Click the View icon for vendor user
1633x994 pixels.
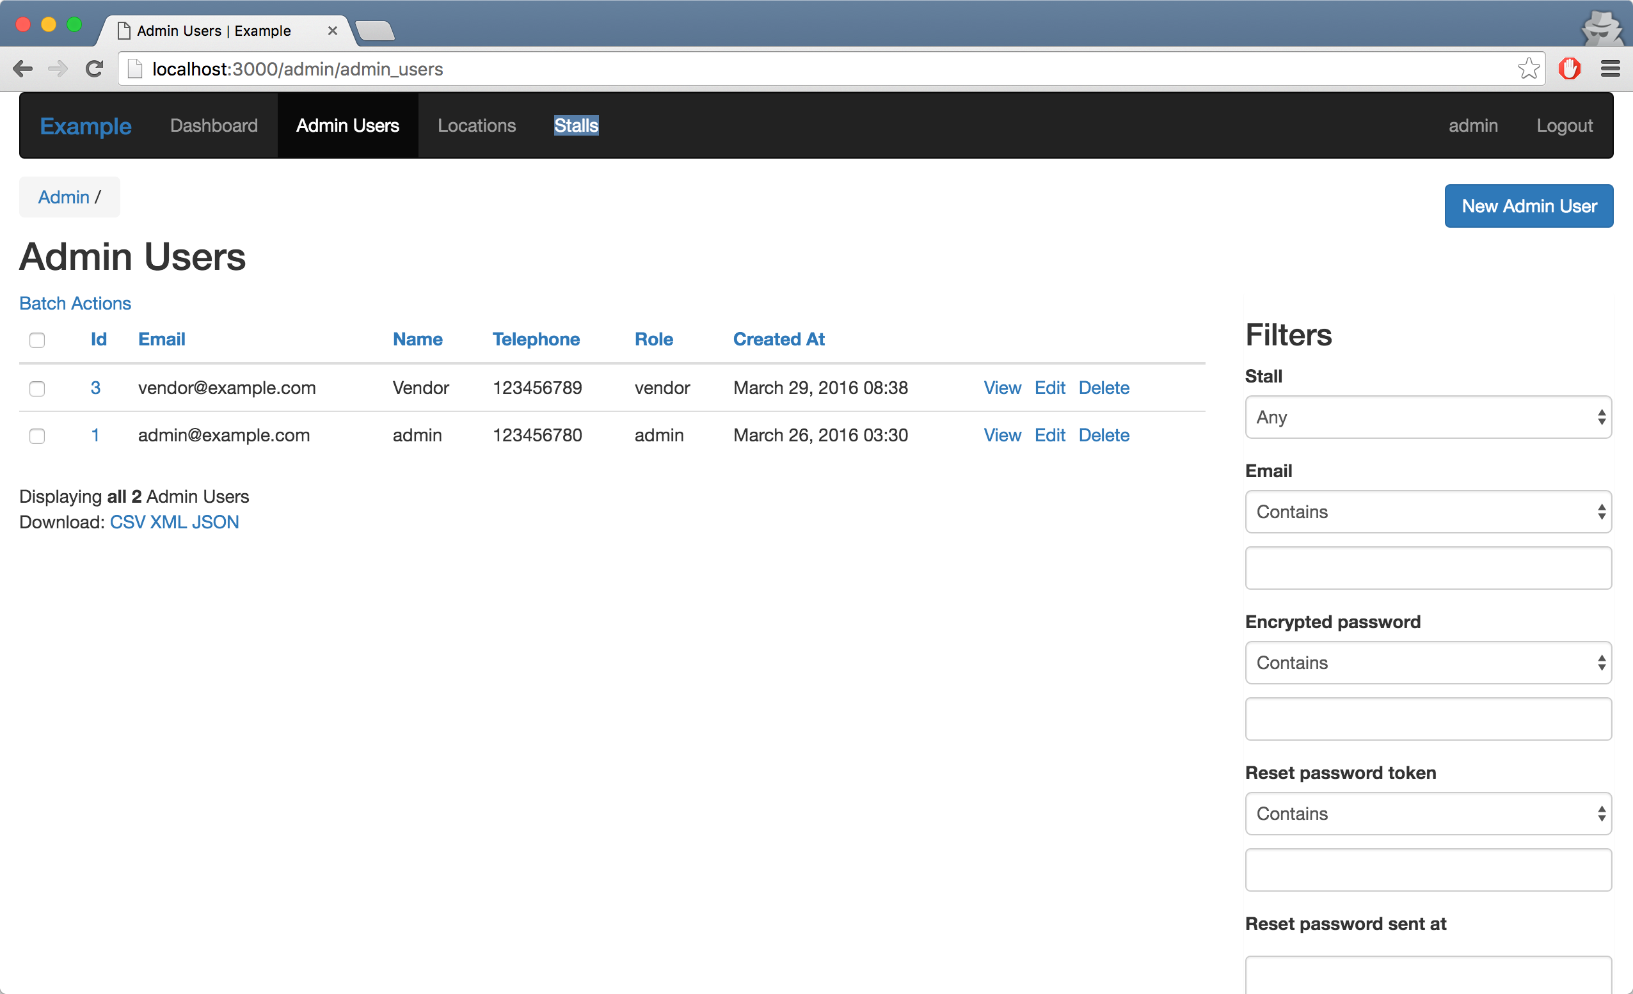(1001, 387)
